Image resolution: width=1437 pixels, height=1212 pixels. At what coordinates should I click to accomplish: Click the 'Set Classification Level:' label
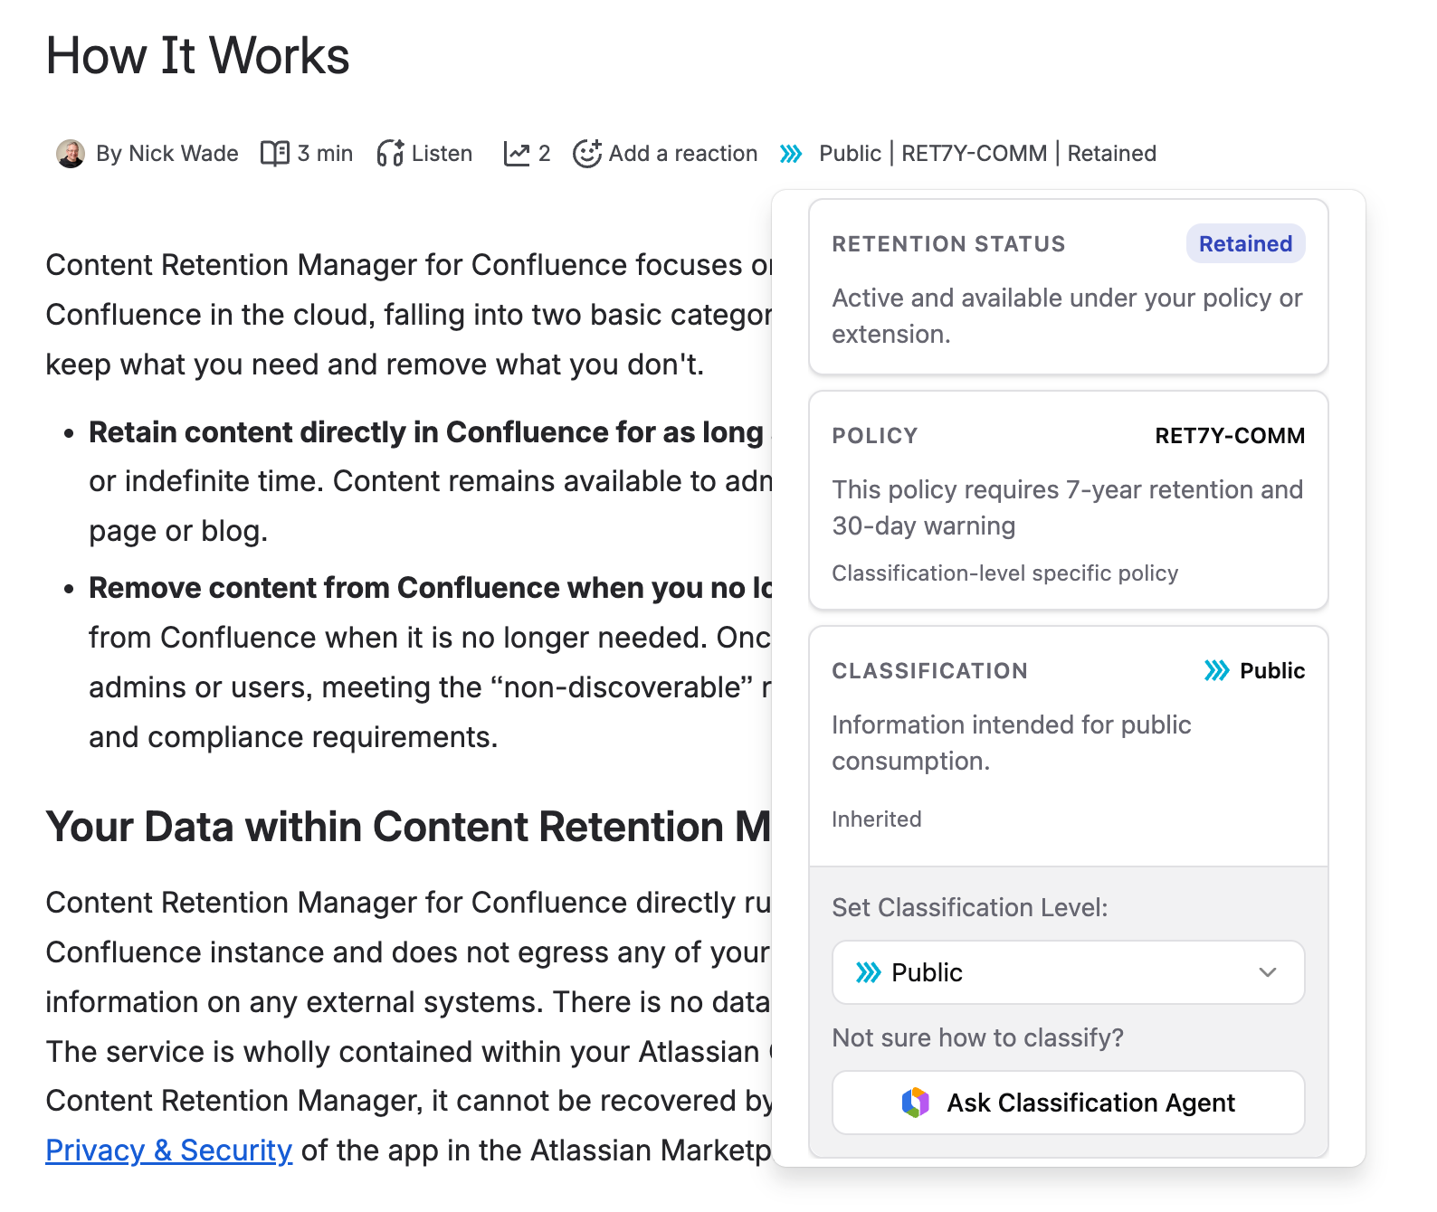[970, 907]
